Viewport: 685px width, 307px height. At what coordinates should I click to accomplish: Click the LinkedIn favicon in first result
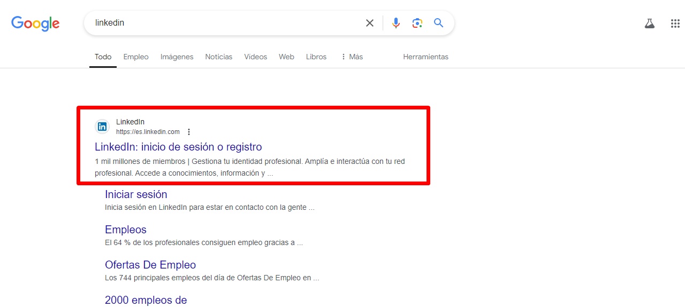point(102,127)
